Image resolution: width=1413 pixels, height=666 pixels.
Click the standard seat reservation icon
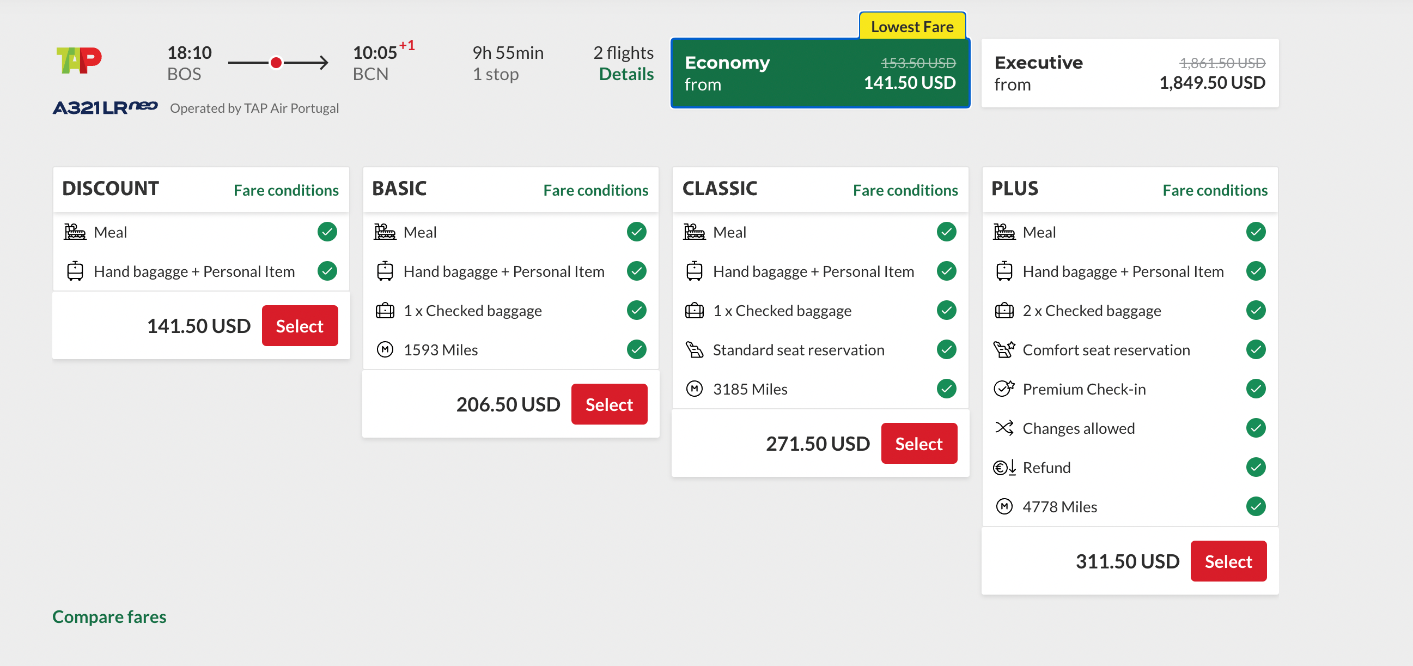click(x=694, y=349)
